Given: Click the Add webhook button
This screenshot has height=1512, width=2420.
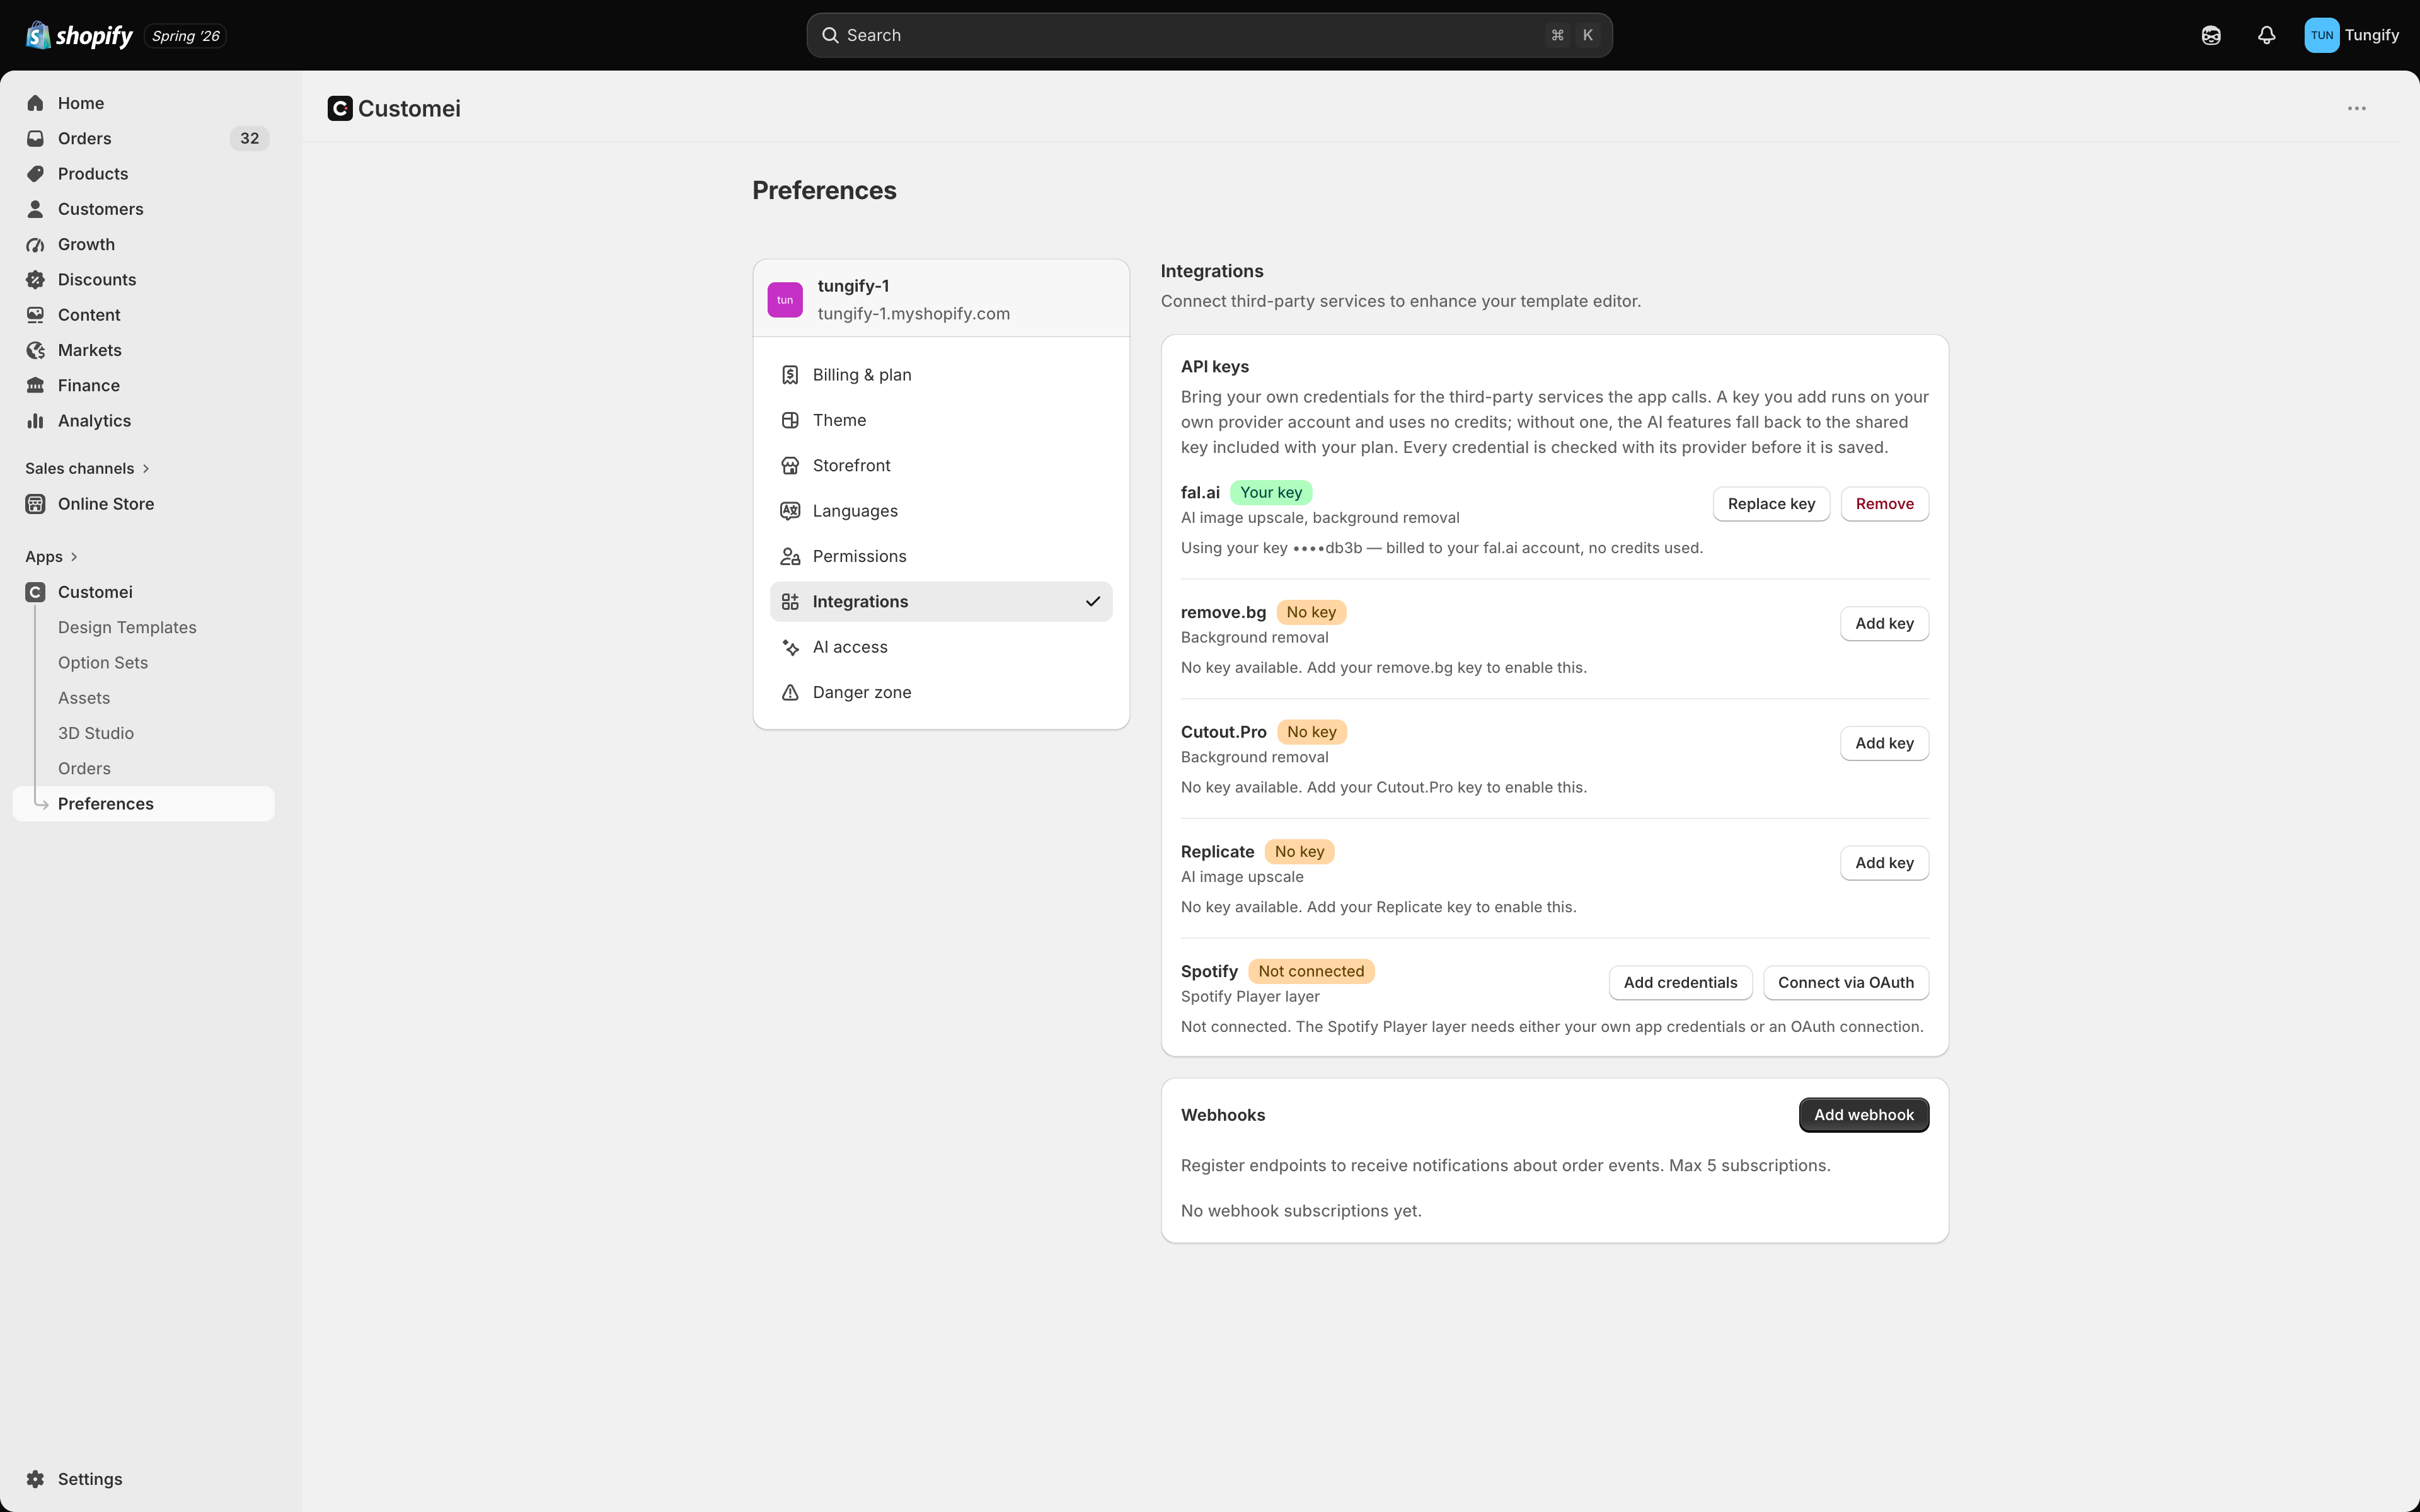Looking at the screenshot, I should click(1864, 1115).
